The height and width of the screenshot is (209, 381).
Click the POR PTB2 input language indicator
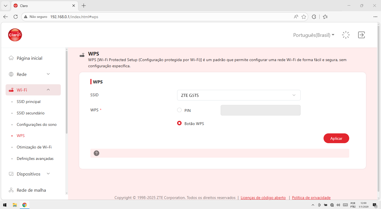click(353, 205)
